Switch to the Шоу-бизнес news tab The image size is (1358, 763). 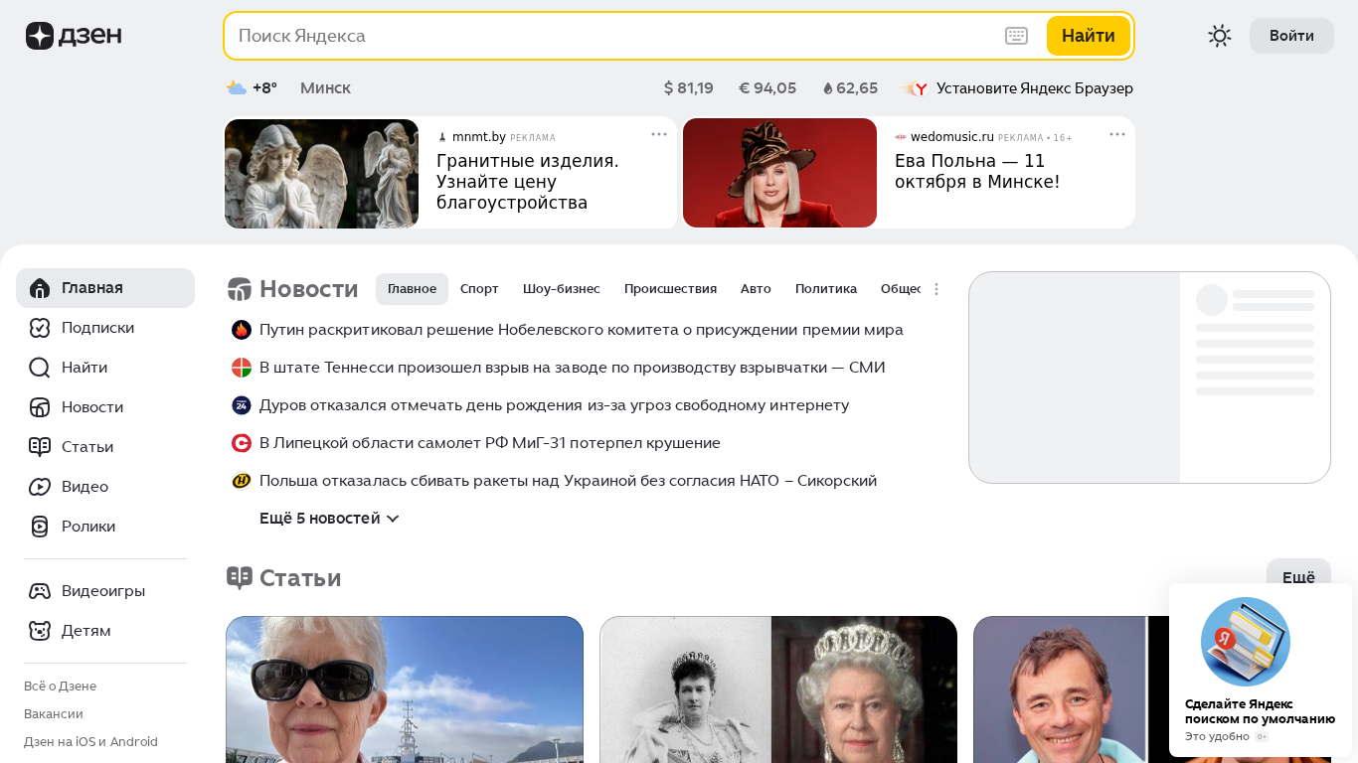coord(562,289)
